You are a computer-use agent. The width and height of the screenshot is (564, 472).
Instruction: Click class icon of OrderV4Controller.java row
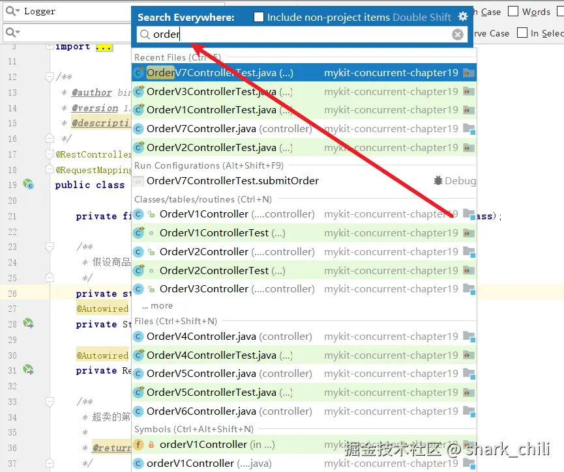pos(138,337)
